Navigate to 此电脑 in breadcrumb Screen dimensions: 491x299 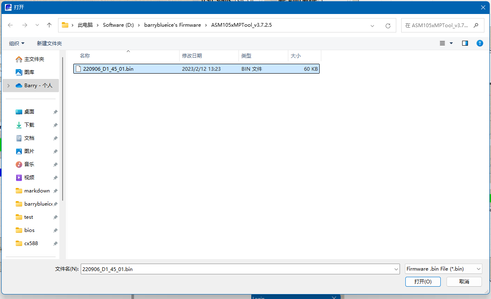coord(85,25)
